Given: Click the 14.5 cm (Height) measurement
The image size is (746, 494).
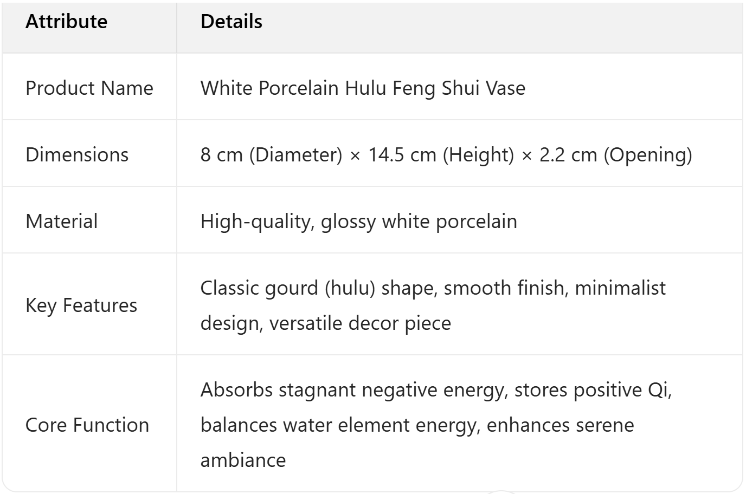Looking at the screenshot, I should [x=441, y=155].
